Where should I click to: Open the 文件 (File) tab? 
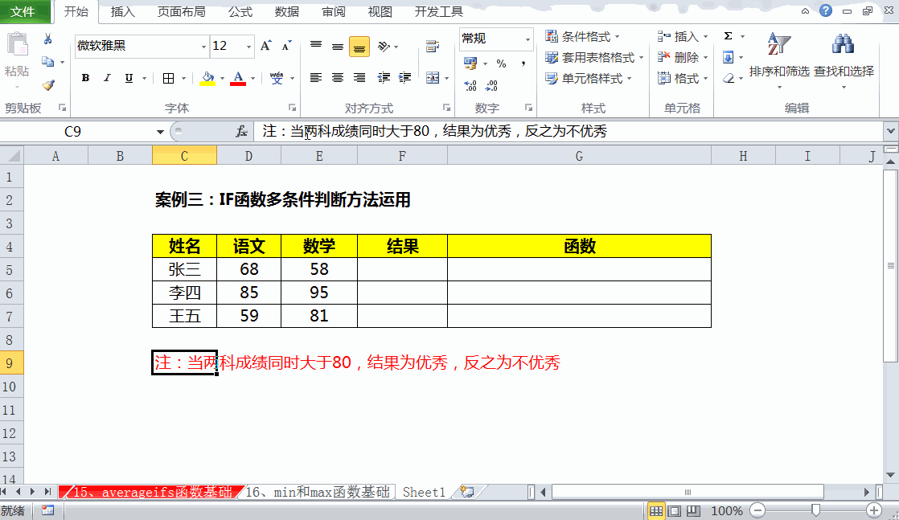coord(23,11)
